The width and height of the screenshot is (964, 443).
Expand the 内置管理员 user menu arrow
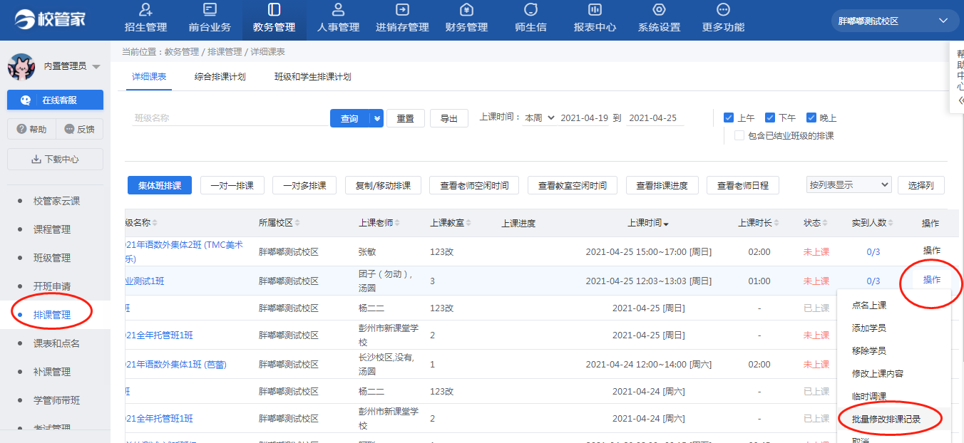(96, 67)
